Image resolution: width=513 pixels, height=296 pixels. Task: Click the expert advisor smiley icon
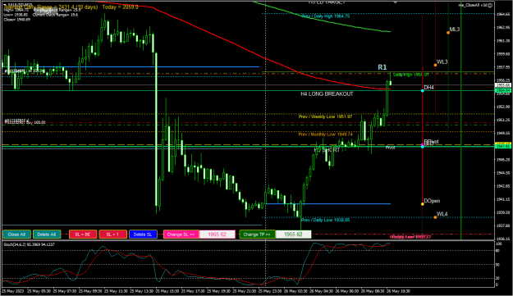pyautogui.click(x=490, y=5)
